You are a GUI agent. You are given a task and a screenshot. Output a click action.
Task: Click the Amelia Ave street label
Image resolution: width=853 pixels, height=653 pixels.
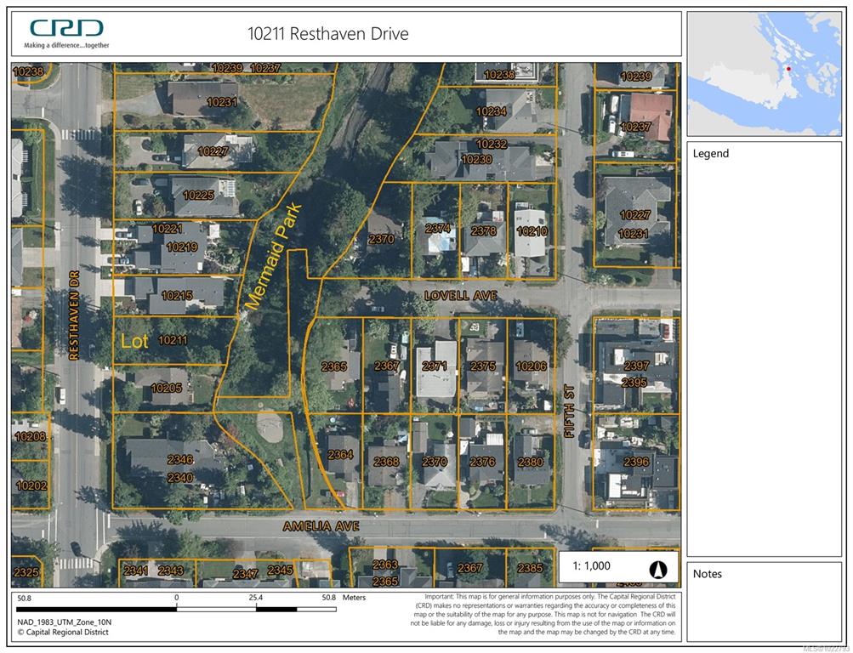pos(321,527)
